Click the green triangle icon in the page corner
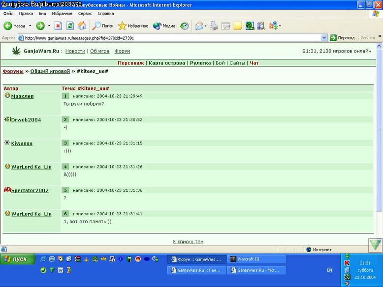Screen dimensions: 383x287 click(375, 245)
